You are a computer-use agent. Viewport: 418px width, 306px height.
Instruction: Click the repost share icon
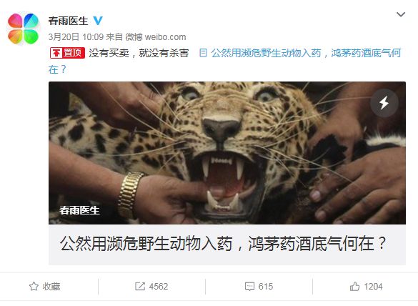pyautogui.click(x=140, y=286)
